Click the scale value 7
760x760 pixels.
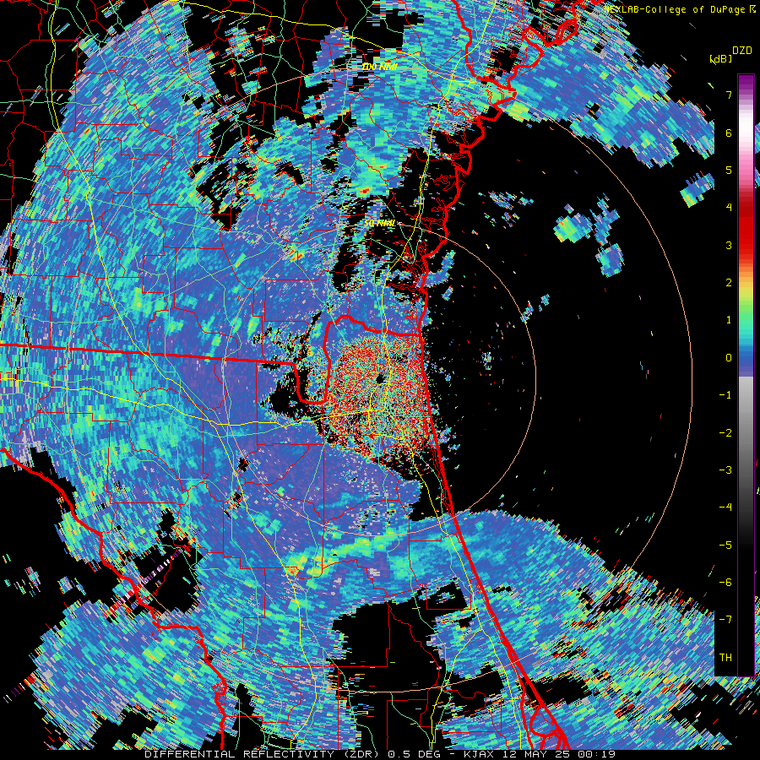click(729, 95)
